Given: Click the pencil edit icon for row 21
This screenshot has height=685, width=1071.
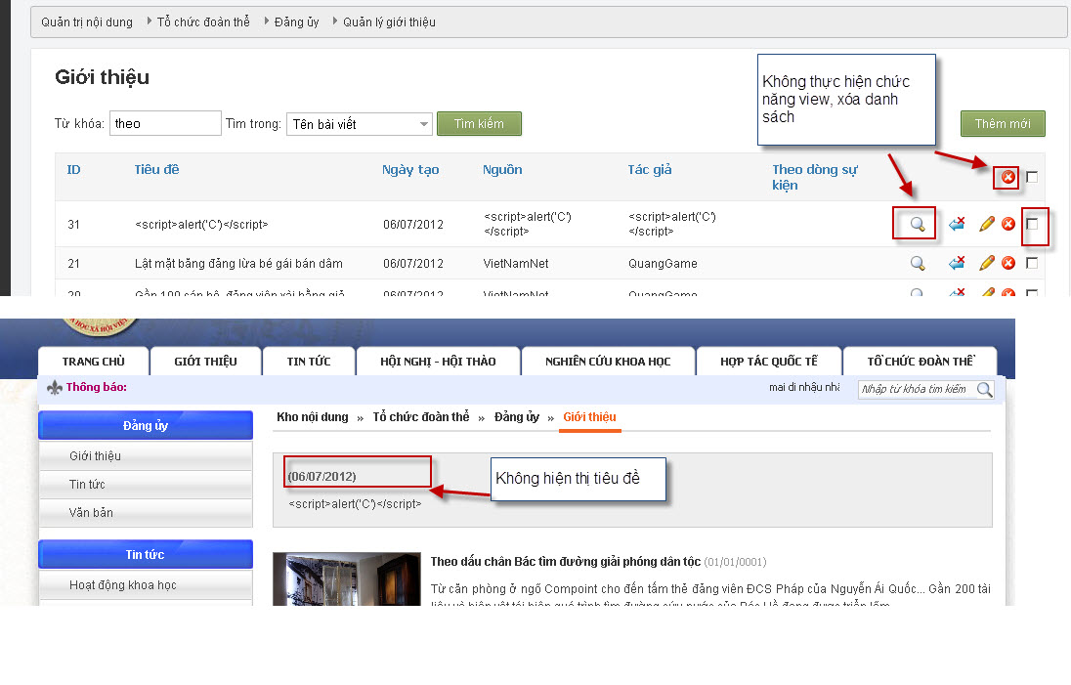Looking at the screenshot, I should (x=986, y=263).
